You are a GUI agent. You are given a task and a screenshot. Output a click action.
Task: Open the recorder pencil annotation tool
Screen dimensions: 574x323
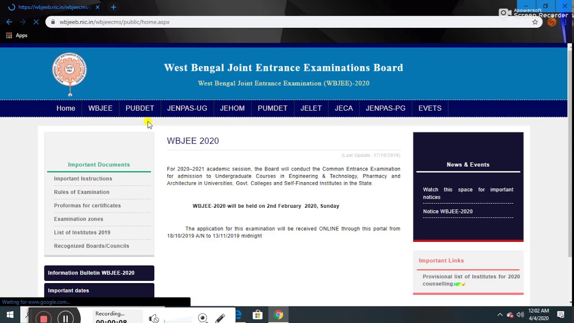[220, 318]
